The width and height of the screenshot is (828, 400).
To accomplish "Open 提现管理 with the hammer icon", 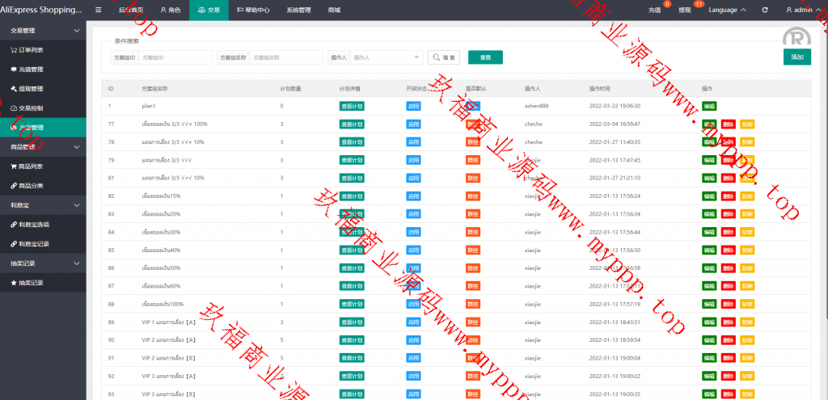I will pos(31,88).
